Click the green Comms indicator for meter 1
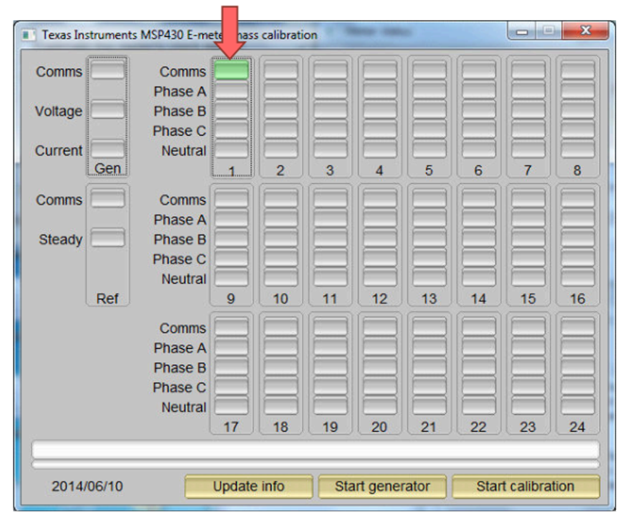Image resolution: width=623 pixels, height=512 pixels. 231,70
